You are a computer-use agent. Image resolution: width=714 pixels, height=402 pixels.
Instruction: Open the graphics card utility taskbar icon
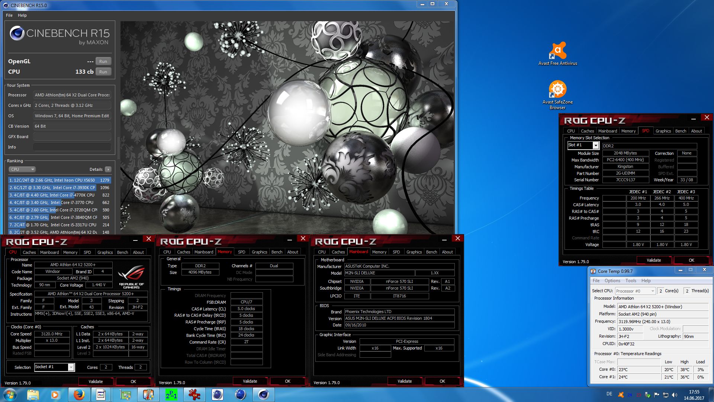125,395
